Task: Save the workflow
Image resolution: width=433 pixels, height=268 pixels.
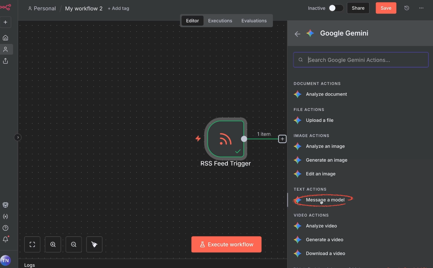Action: tap(386, 8)
